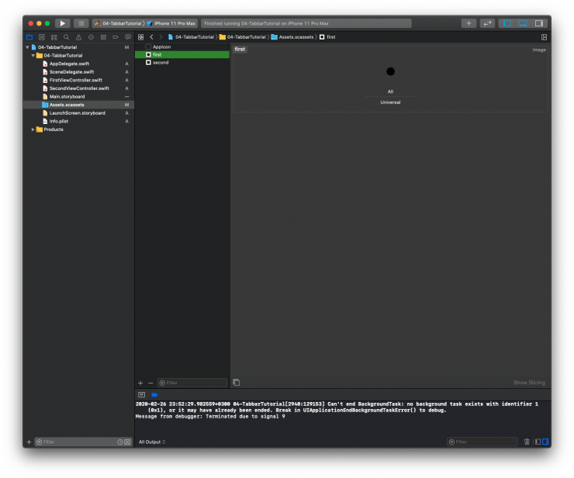Collapse the 04-TabbarTutorial yellow group folder
Image resolution: width=574 pixels, height=478 pixels.
click(x=33, y=56)
